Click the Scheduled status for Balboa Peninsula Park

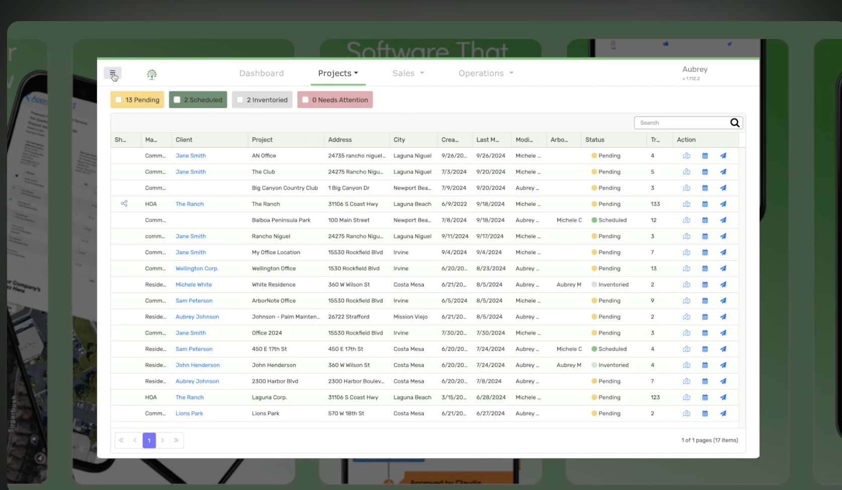pyautogui.click(x=609, y=220)
